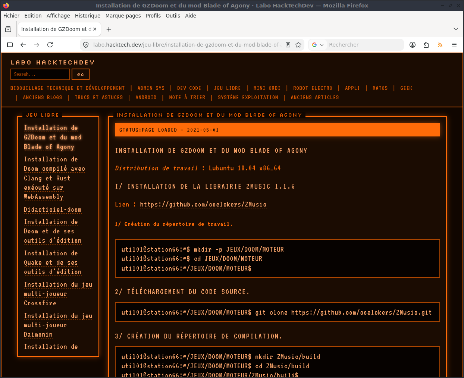Open the Extensions puzzle icon

(426, 45)
